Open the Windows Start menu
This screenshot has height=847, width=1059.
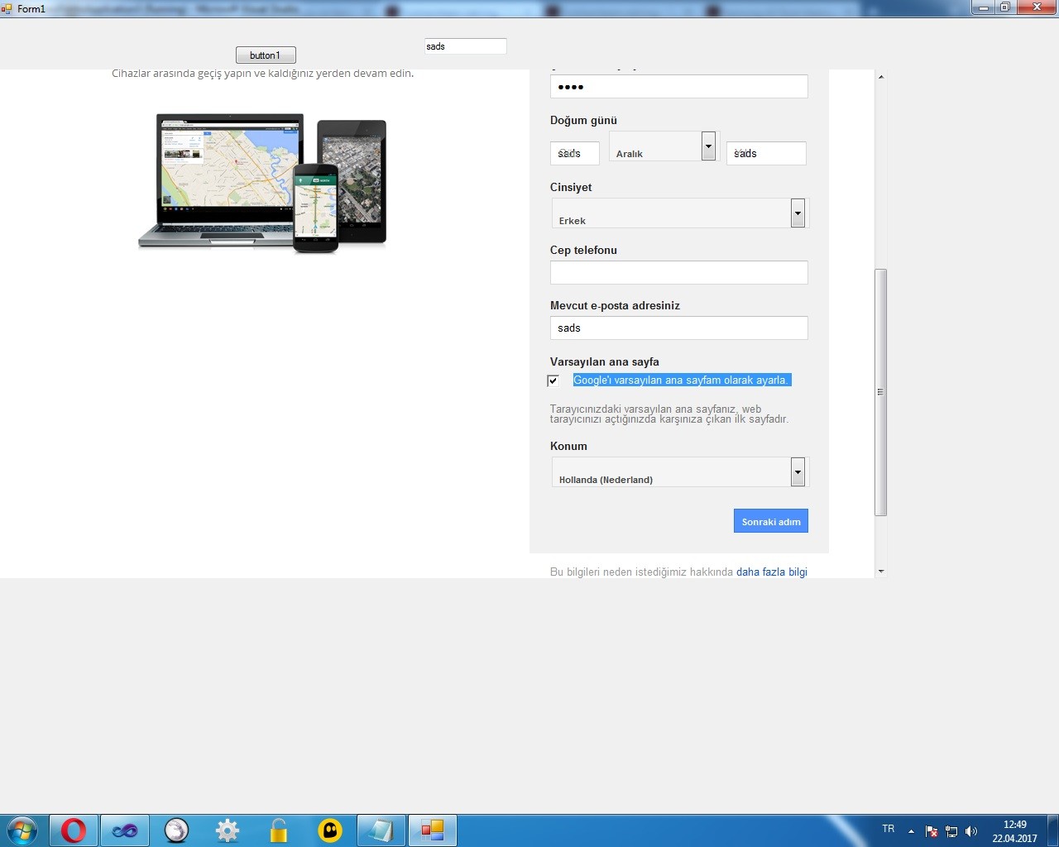(x=22, y=830)
